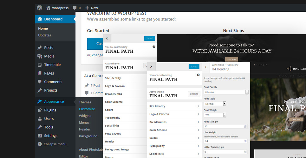Click the home icon beside wordpress site name
Image resolution: width=306 pixels, height=158 pixels.
[x=48, y=8]
